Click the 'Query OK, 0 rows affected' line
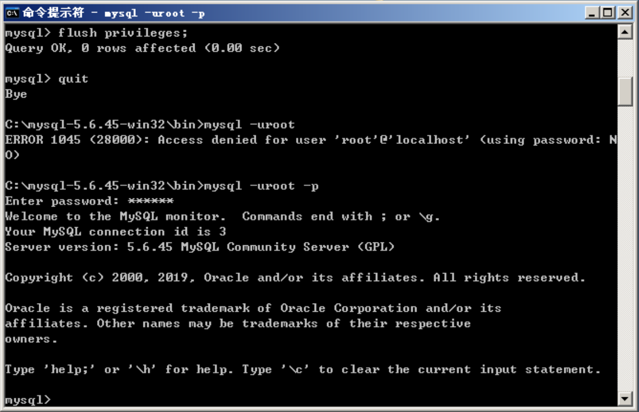639x412 pixels. (x=142, y=48)
